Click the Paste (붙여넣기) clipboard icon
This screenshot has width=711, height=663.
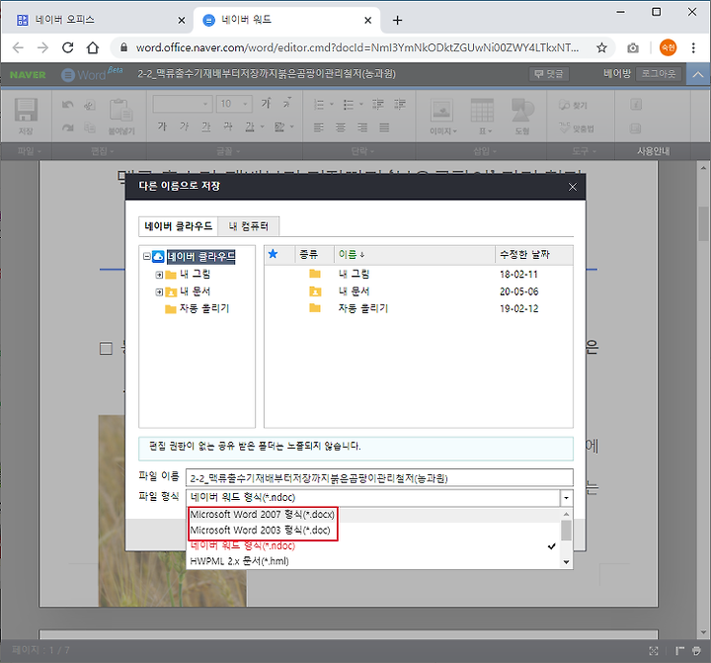(x=121, y=111)
